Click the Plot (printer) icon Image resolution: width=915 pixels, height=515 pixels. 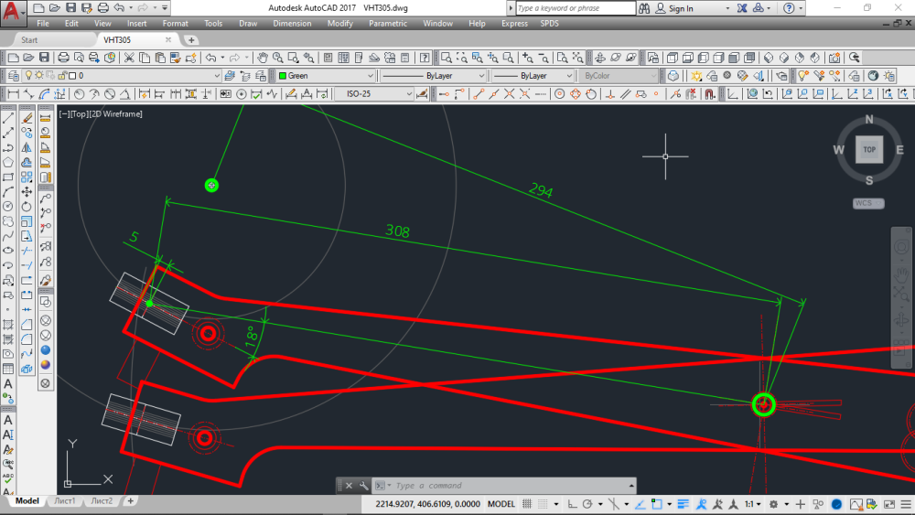click(64, 58)
